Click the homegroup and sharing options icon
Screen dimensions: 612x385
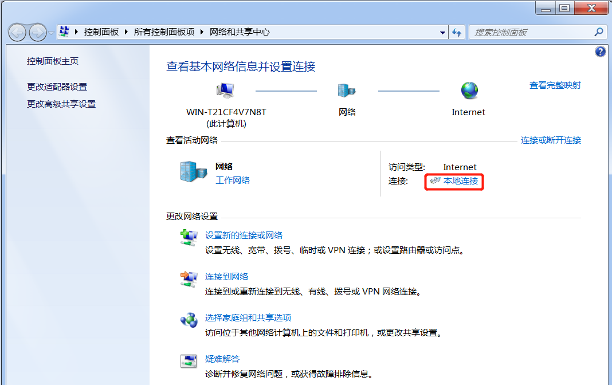[x=189, y=320]
